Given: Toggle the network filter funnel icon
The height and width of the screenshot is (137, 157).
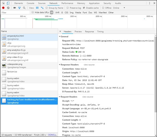Looking at the screenshot, I should pos(19,8).
